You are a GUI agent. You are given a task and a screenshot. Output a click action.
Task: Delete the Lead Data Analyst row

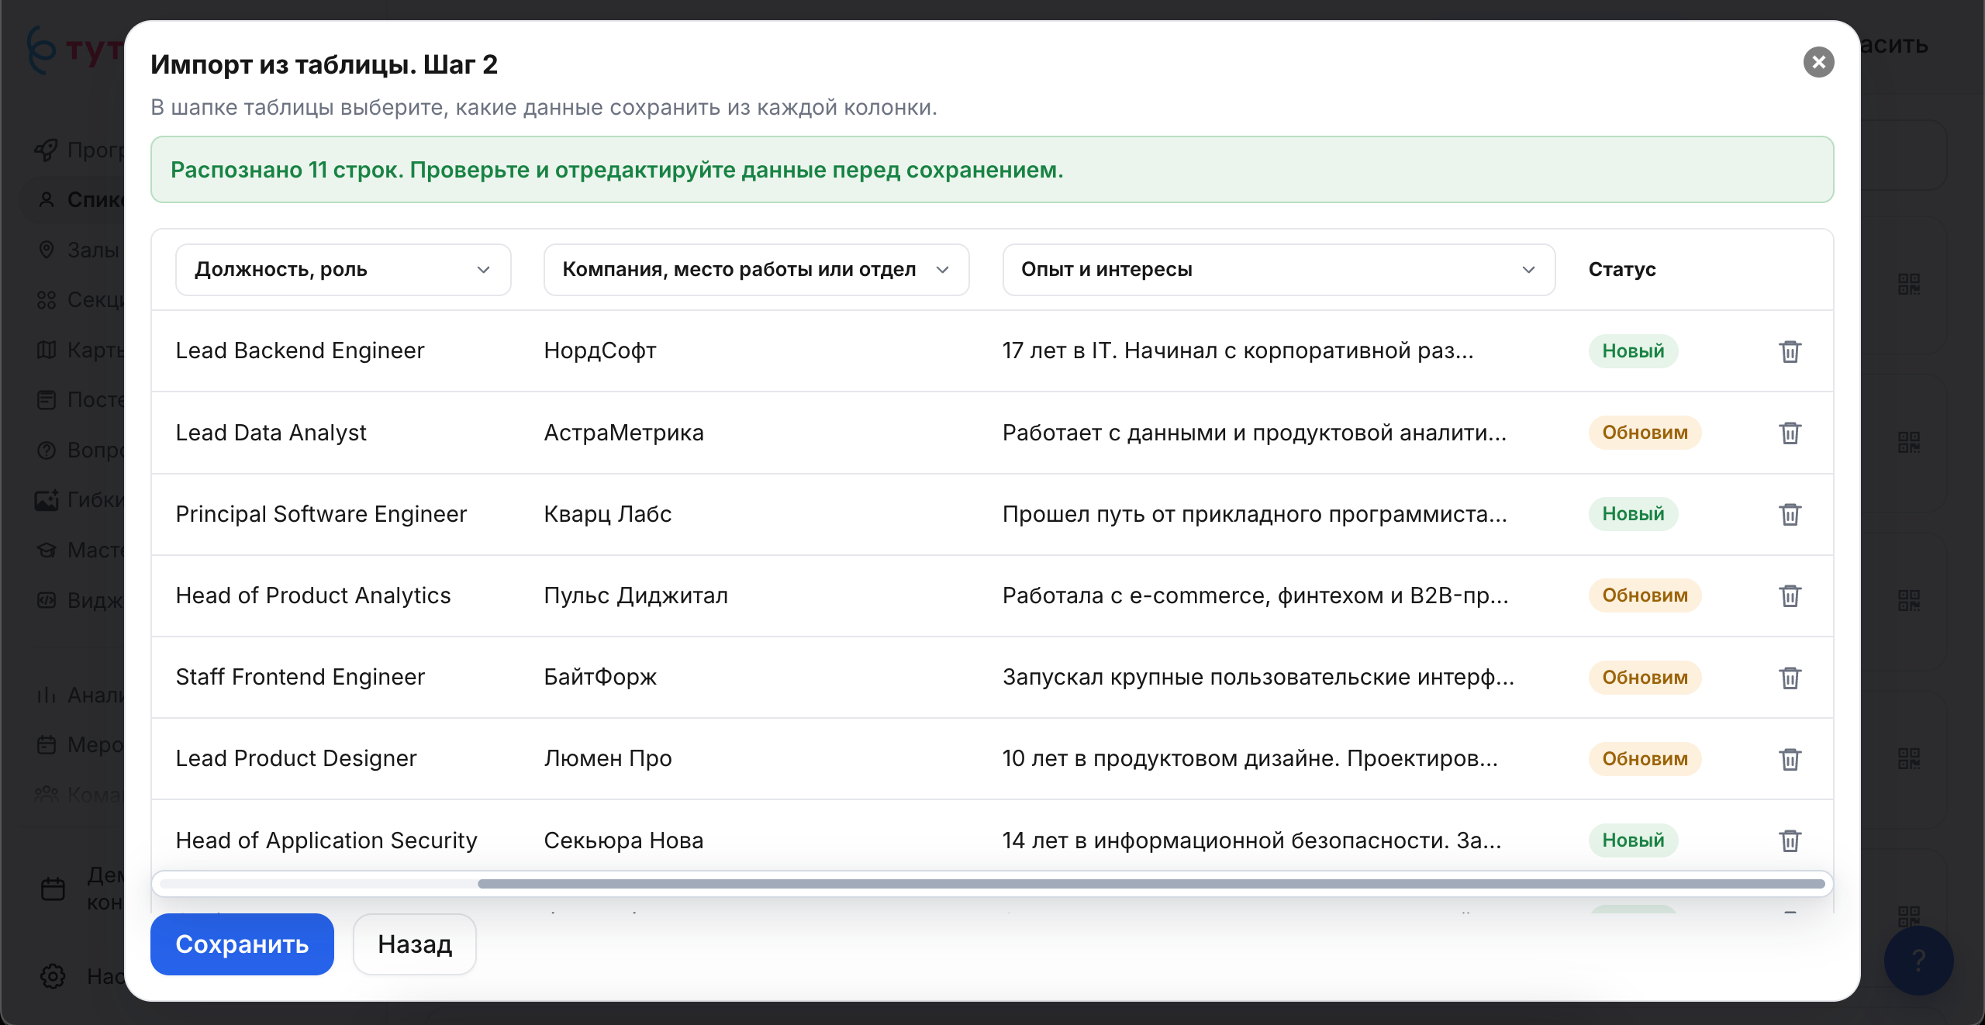(1790, 433)
